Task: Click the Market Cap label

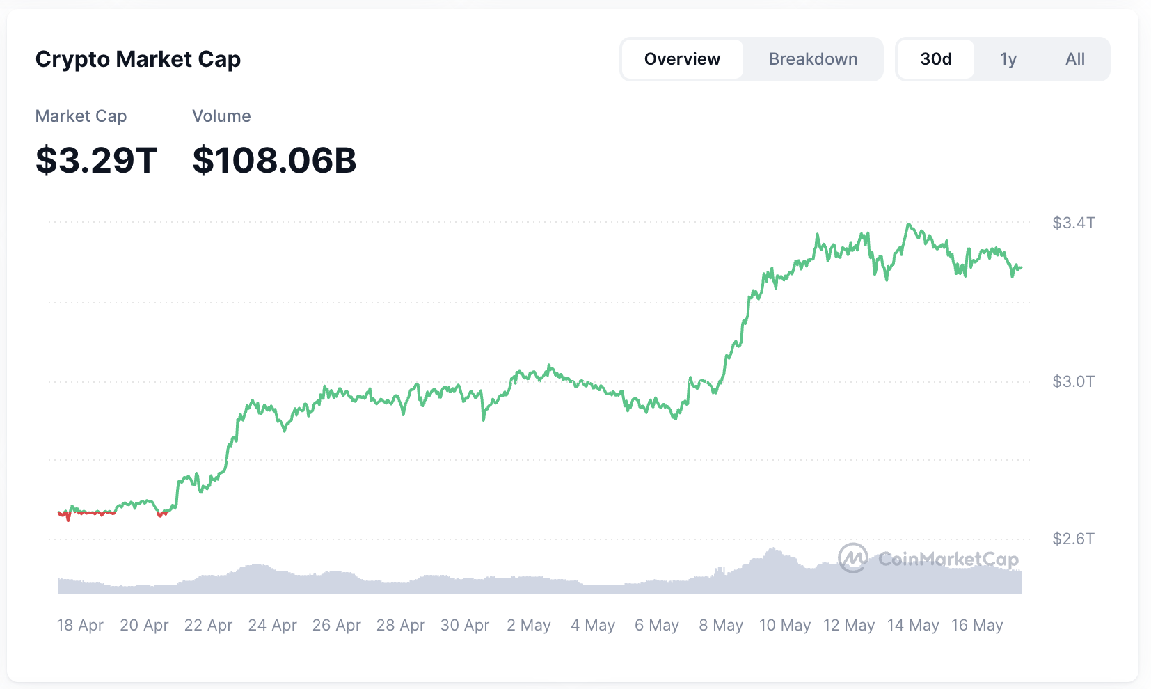Action: click(x=81, y=116)
